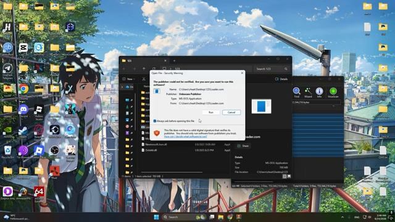Close the Open File Security Warning dialog
395x222 pixels.
point(242,73)
